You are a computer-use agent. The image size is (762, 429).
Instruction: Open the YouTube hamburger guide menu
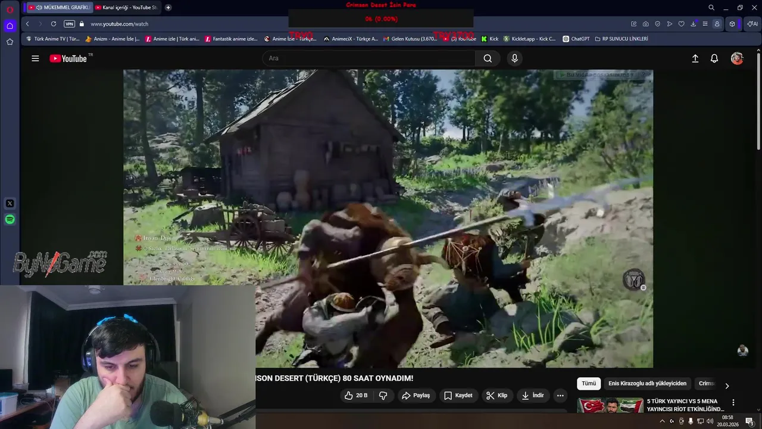point(35,58)
